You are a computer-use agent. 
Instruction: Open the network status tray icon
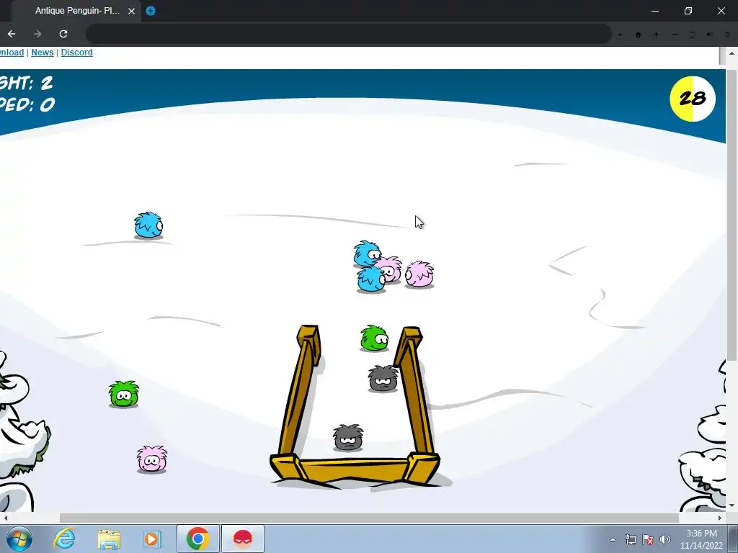[x=630, y=539]
